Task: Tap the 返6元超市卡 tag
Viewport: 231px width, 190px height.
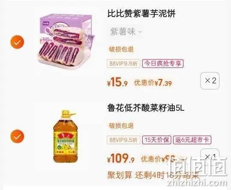Action: (x=192, y=140)
